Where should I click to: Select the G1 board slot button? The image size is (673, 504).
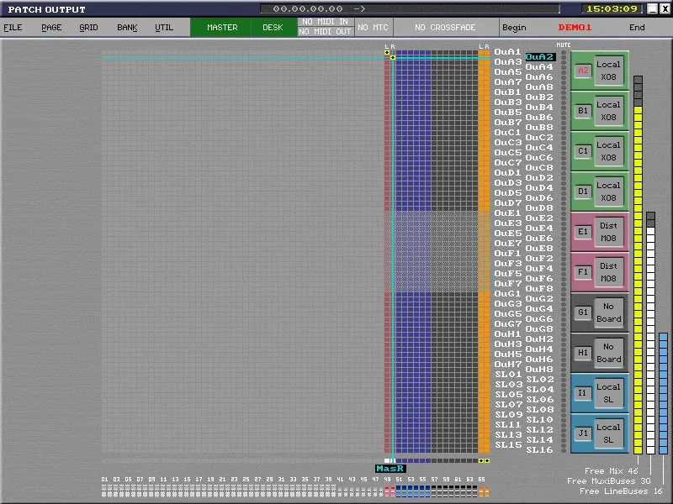click(583, 312)
